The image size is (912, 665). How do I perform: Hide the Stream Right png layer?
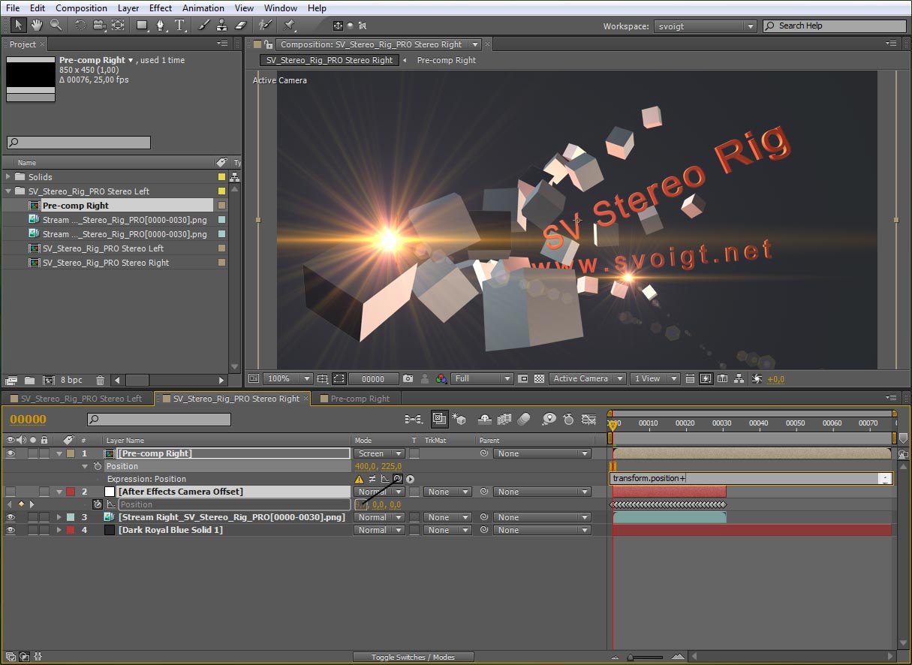pyautogui.click(x=11, y=517)
